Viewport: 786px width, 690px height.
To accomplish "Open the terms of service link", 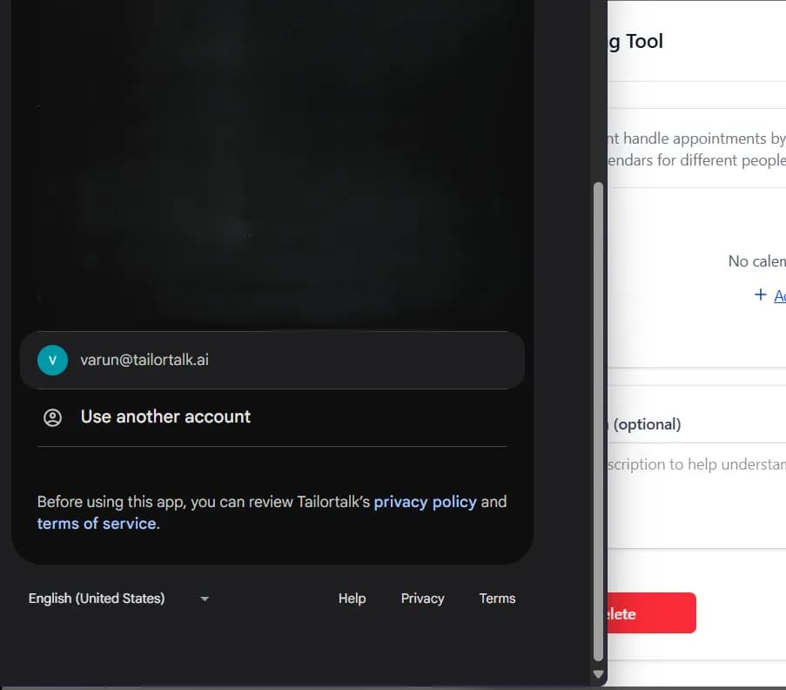I will (95, 524).
